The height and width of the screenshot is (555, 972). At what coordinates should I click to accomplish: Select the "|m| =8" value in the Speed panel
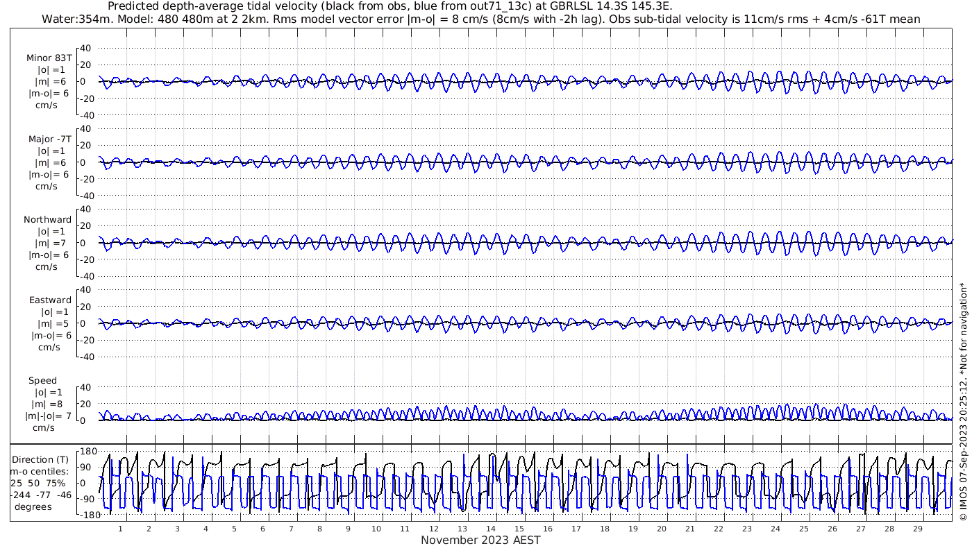click(48, 404)
